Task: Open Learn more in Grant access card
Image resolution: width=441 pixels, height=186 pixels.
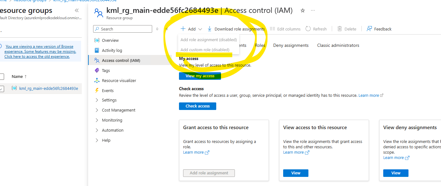Action: click(x=196, y=152)
